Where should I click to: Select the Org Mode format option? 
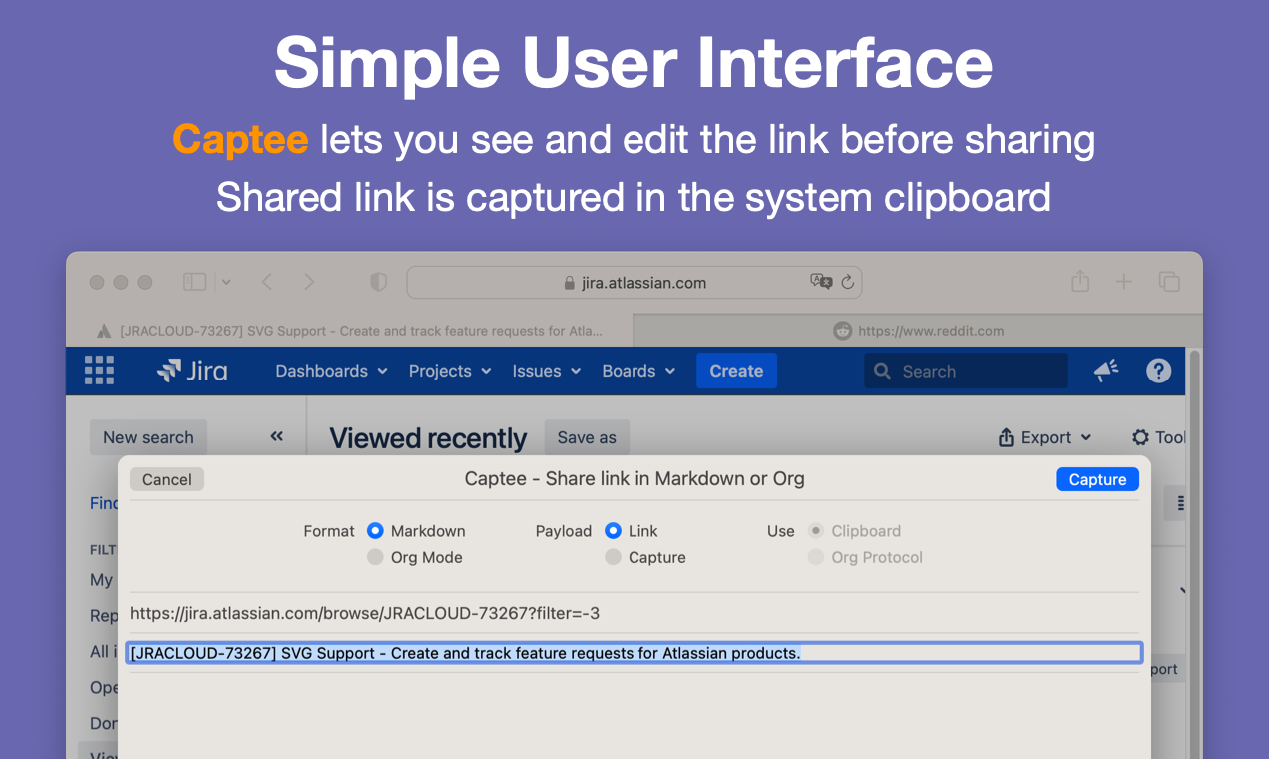click(375, 557)
